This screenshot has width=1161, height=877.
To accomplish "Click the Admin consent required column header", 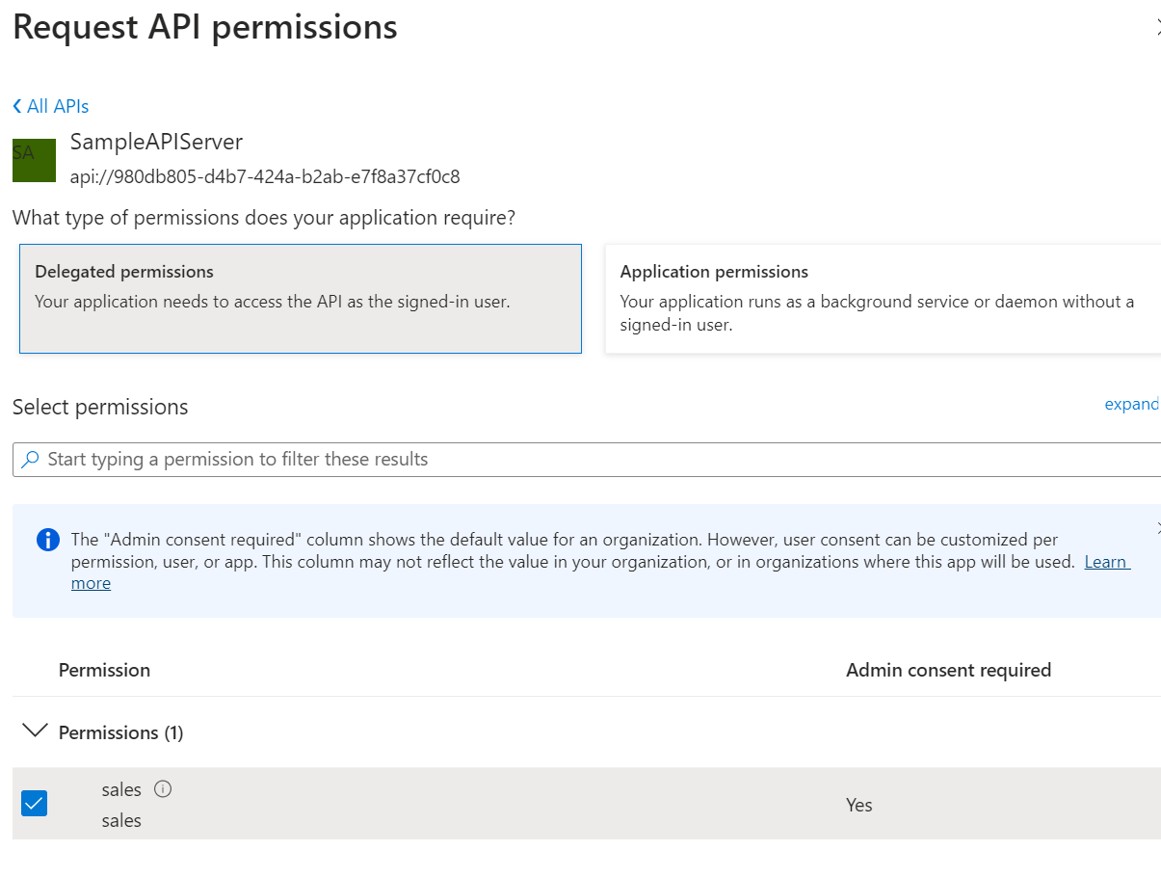I will pyautogui.click(x=948, y=669).
